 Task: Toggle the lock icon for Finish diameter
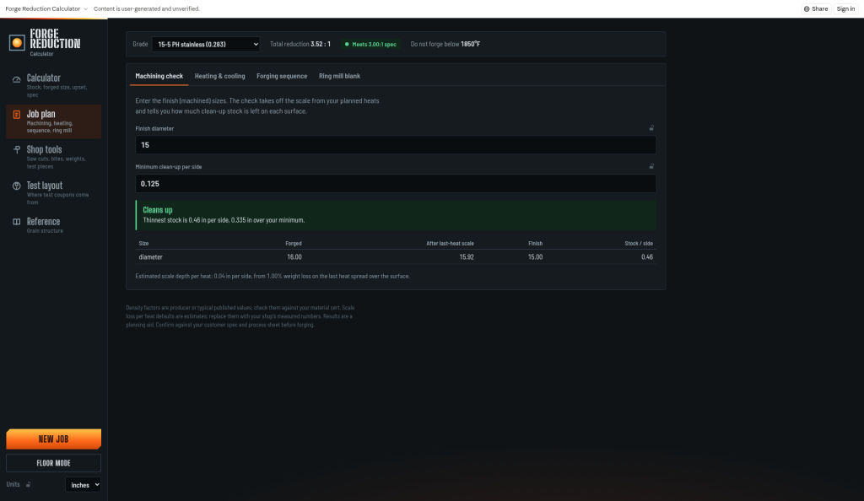tap(651, 127)
